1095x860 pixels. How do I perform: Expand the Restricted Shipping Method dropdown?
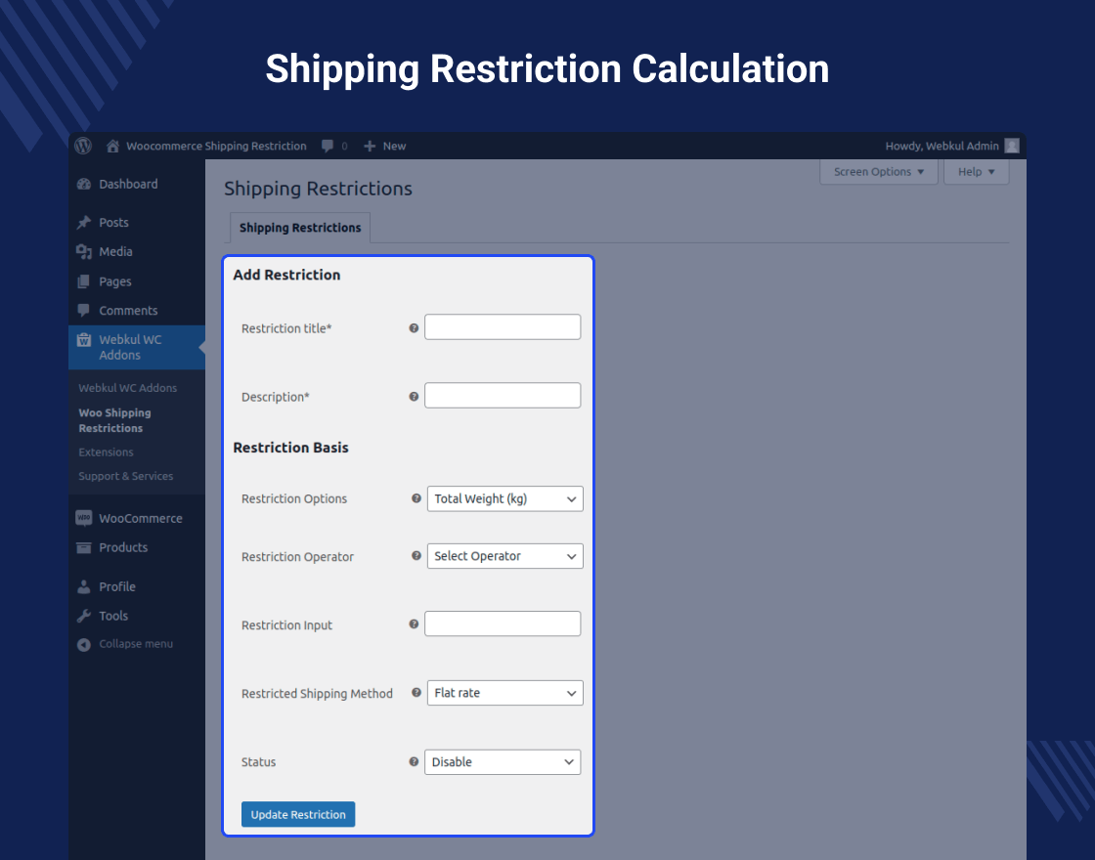tap(504, 693)
